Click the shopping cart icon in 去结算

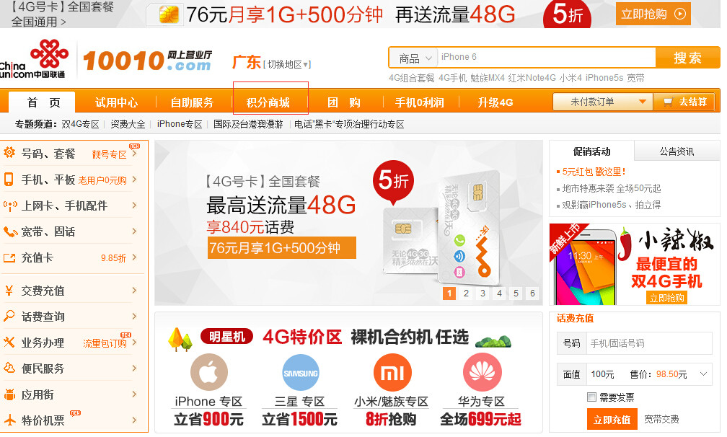pyautogui.click(x=668, y=102)
